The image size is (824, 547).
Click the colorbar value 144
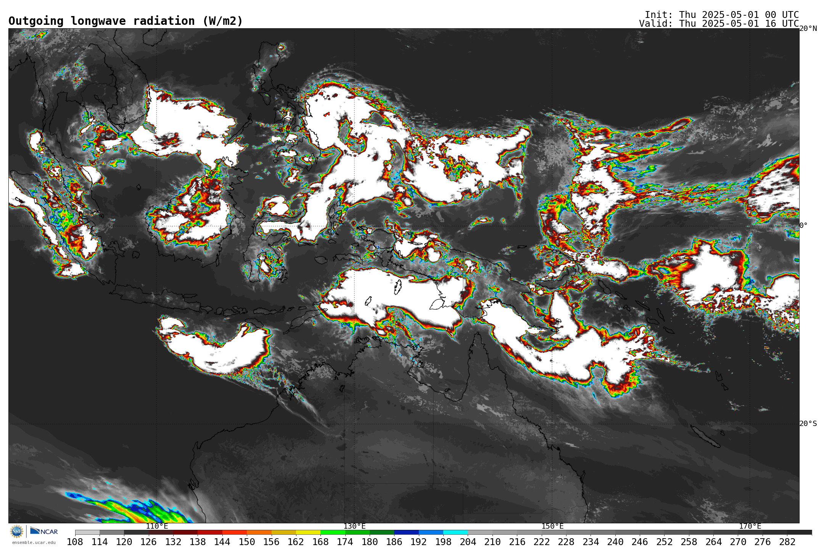click(222, 542)
